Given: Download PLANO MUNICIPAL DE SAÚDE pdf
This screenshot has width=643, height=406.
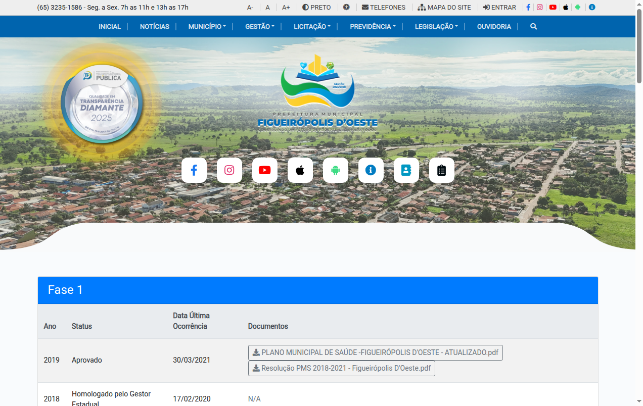Looking at the screenshot, I should (x=376, y=352).
